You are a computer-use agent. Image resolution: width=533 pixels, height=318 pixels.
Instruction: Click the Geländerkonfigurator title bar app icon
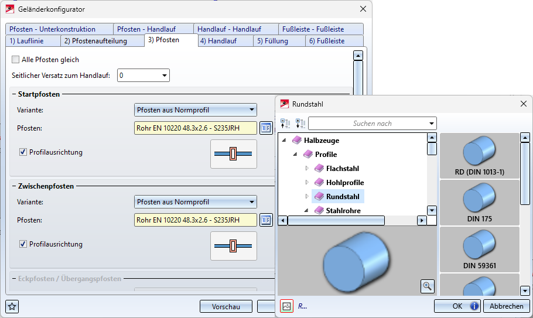(x=10, y=9)
